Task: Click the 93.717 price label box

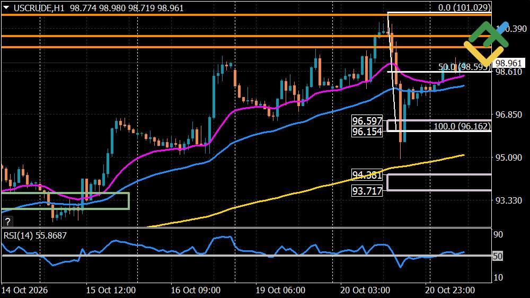Action: tap(367, 191)
